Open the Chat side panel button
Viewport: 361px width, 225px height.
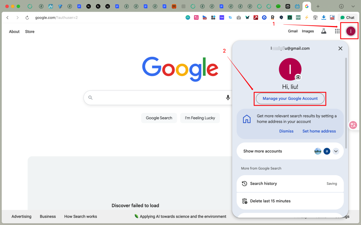click(347, 17)
